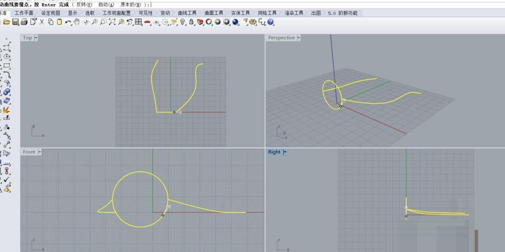Save the model with the floppy disk icon
This screenshot has width=505, height=252.
point(15,22)
